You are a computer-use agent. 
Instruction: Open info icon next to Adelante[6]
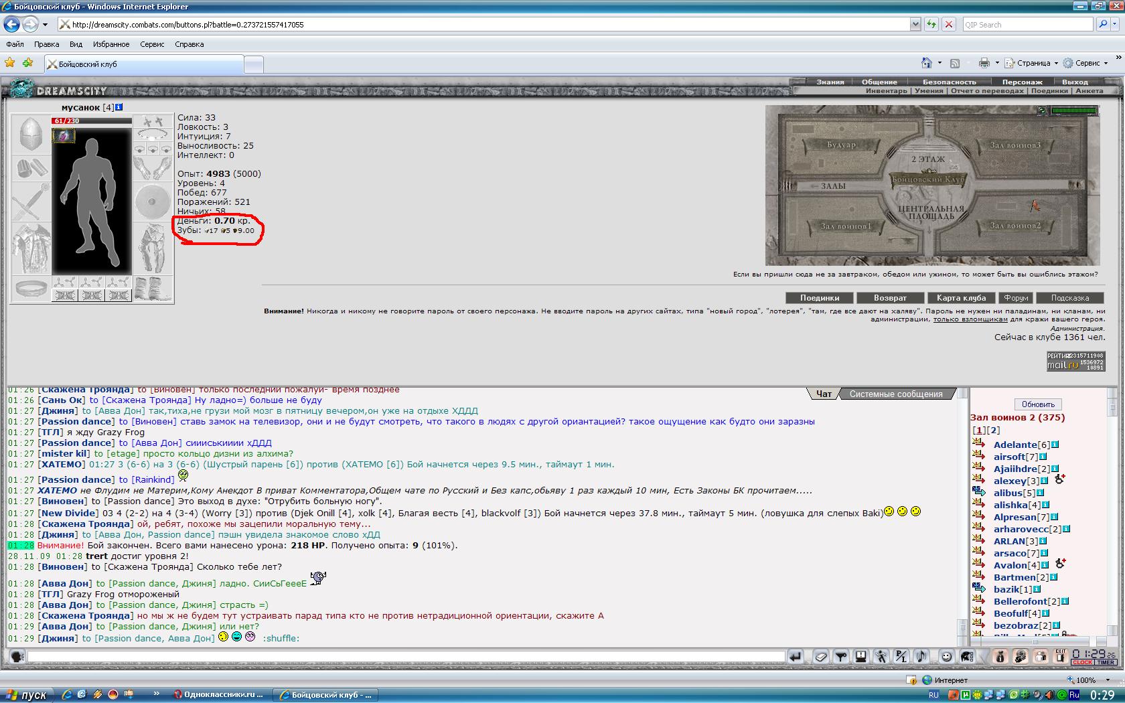1055,445
